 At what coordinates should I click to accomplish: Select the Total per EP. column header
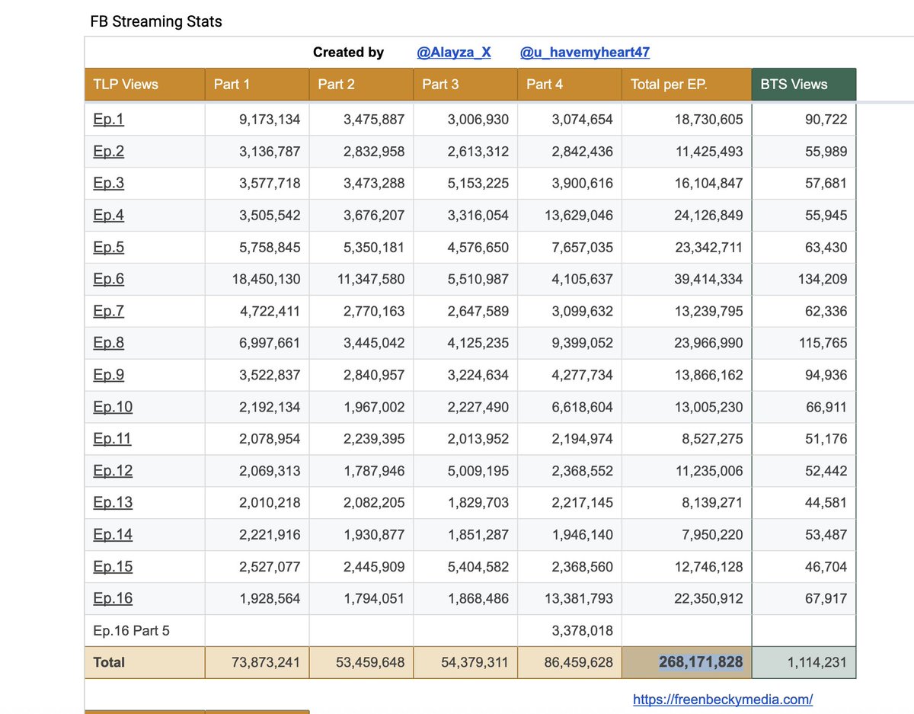687,84
